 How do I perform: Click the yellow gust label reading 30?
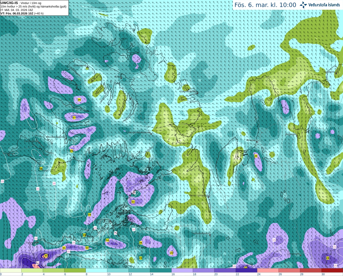coord(141,243)
